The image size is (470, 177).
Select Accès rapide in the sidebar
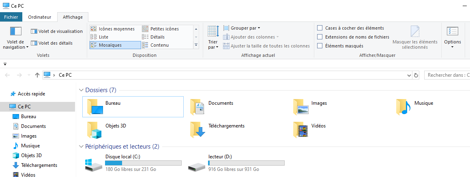point(31,94)
